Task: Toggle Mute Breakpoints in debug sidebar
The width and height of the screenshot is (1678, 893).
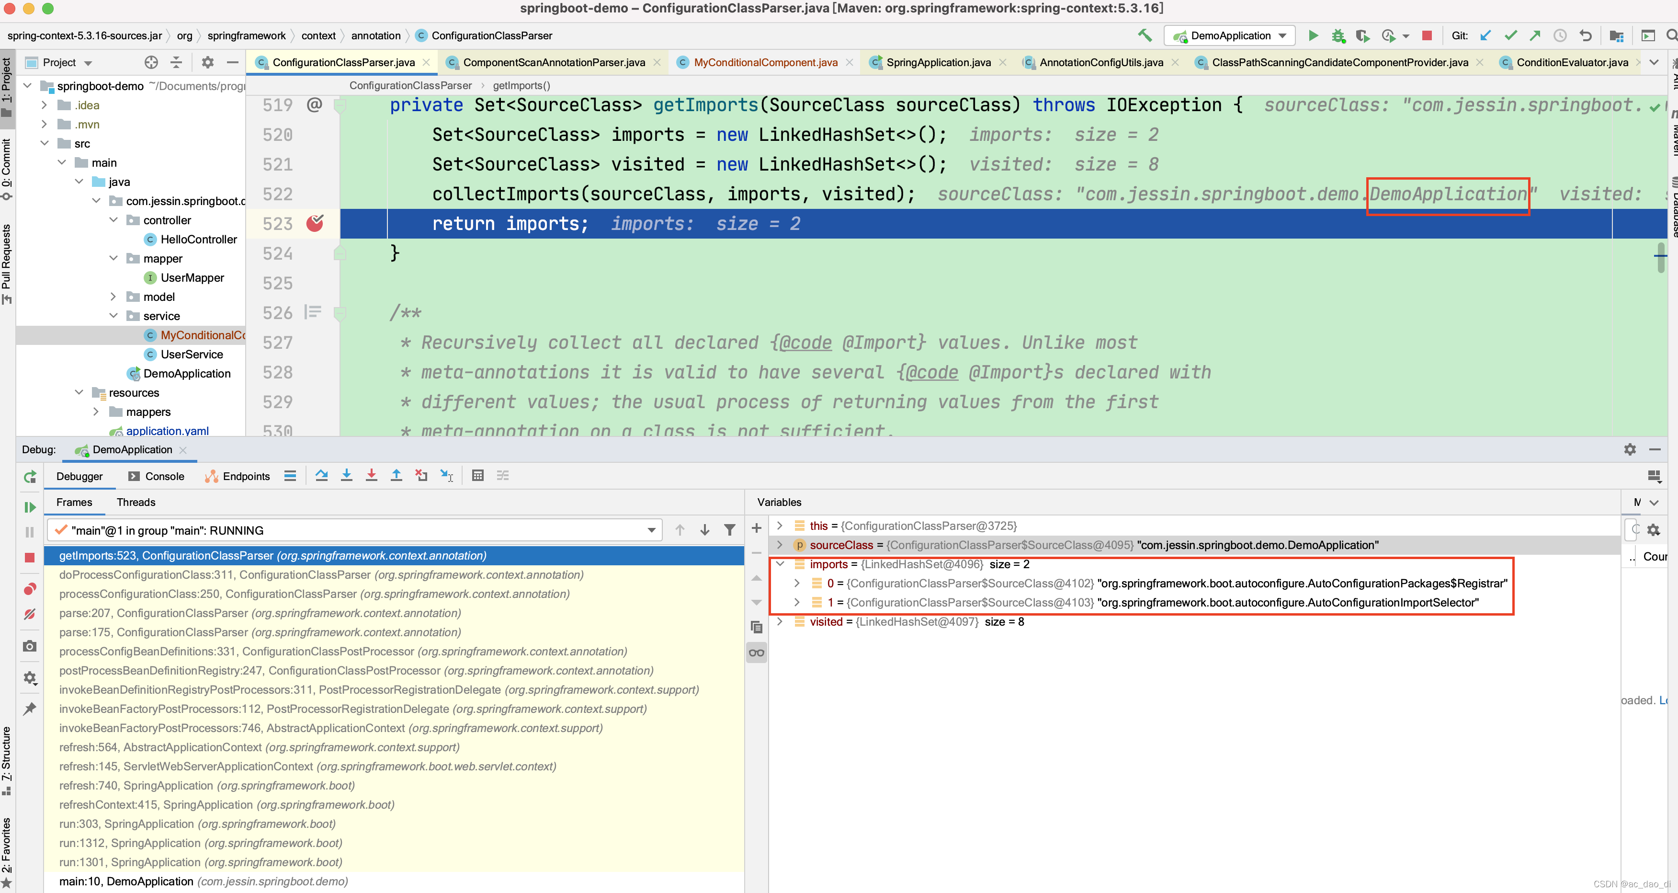Action: click(30, 614)
